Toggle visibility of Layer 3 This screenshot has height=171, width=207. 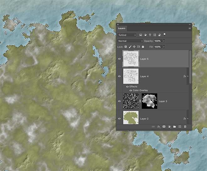119,101
